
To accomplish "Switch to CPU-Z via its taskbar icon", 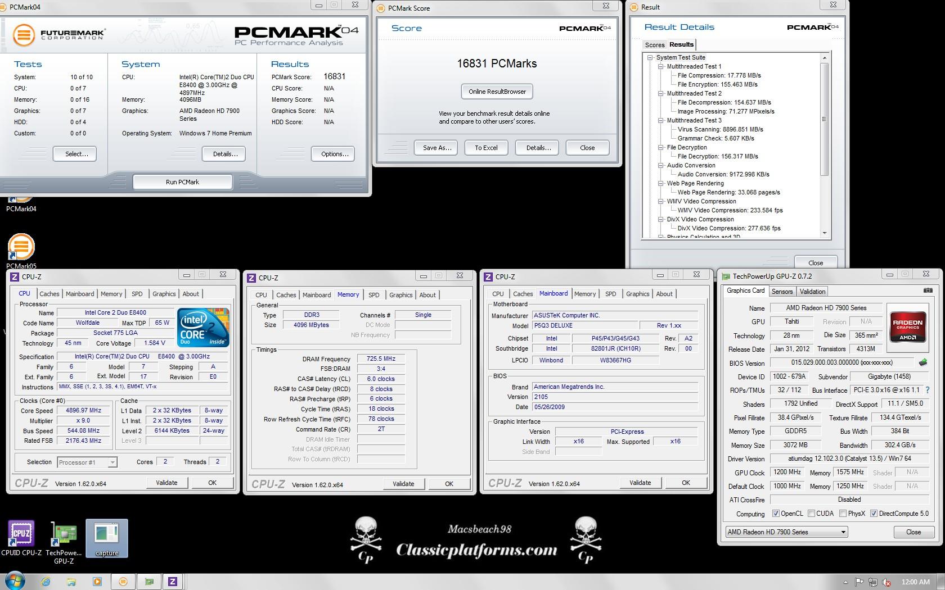I will pyautogui.click(x=173, y=582).
